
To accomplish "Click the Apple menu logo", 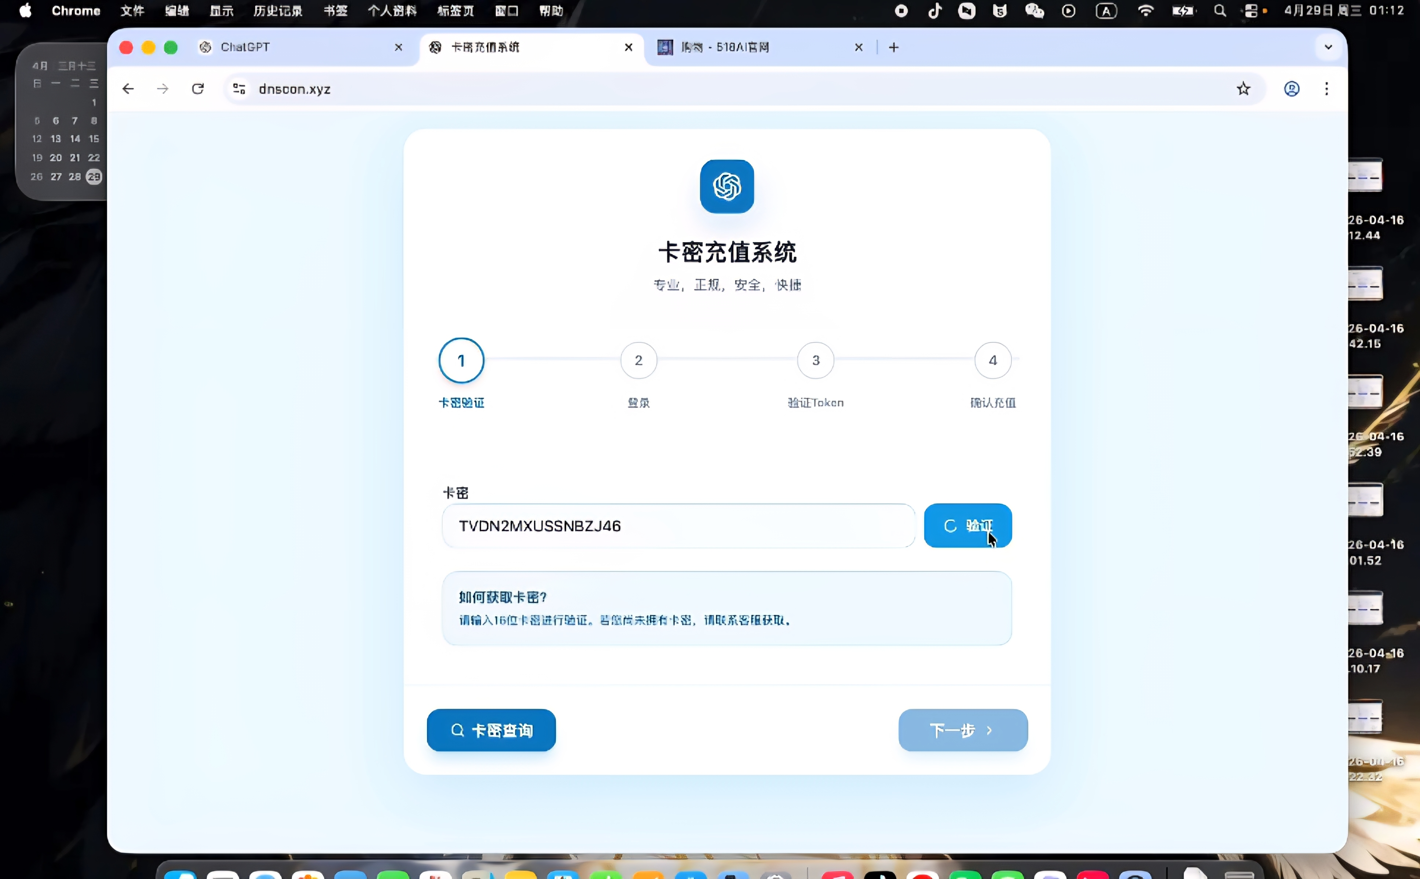I will pos(26,11).
